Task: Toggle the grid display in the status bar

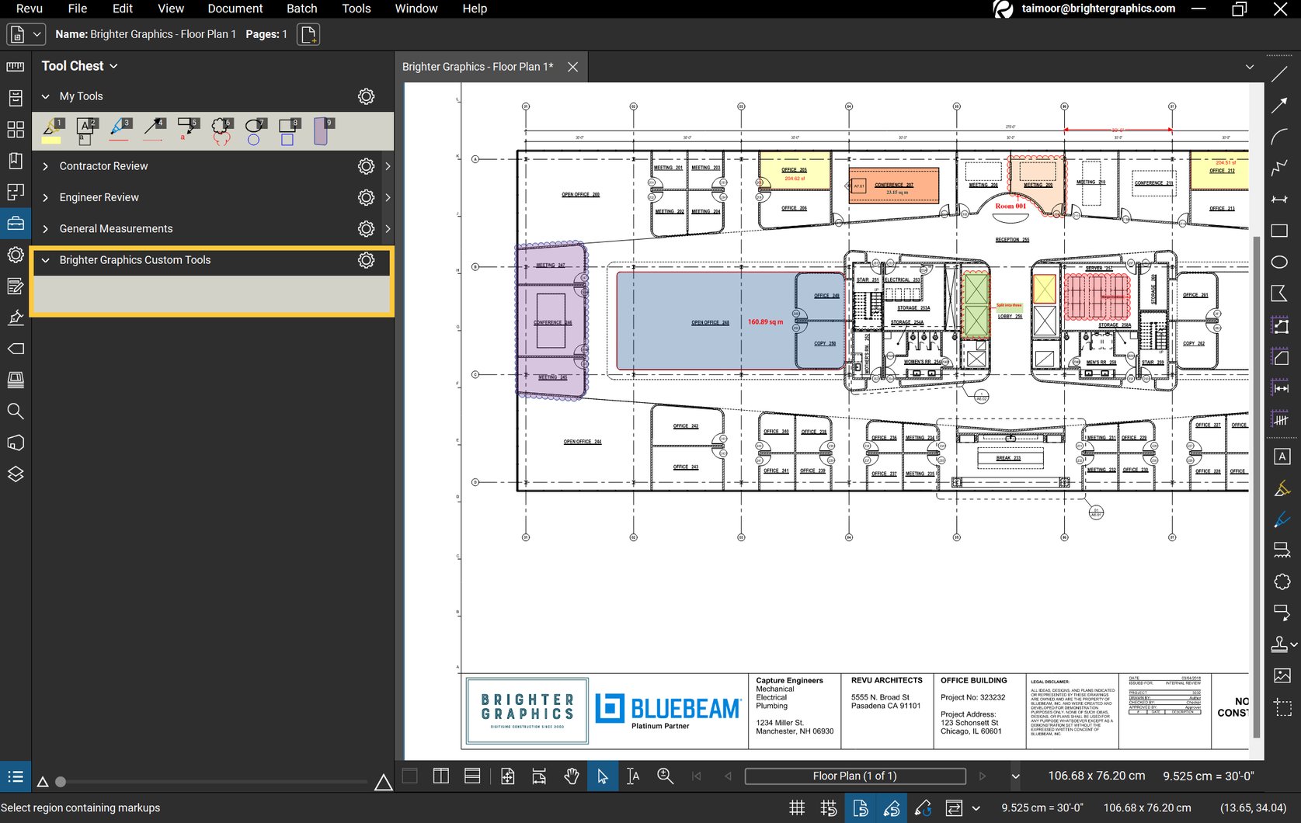Action: (797, 807)
